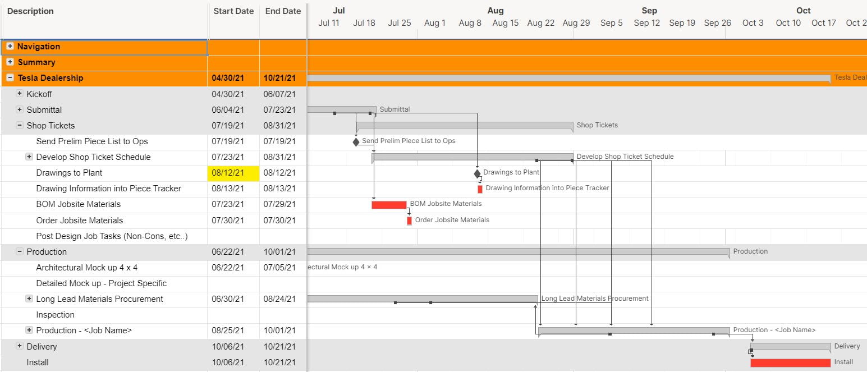
Task: Click the Start Date column header
Action: pyautogui.click(x=233, y=11)
